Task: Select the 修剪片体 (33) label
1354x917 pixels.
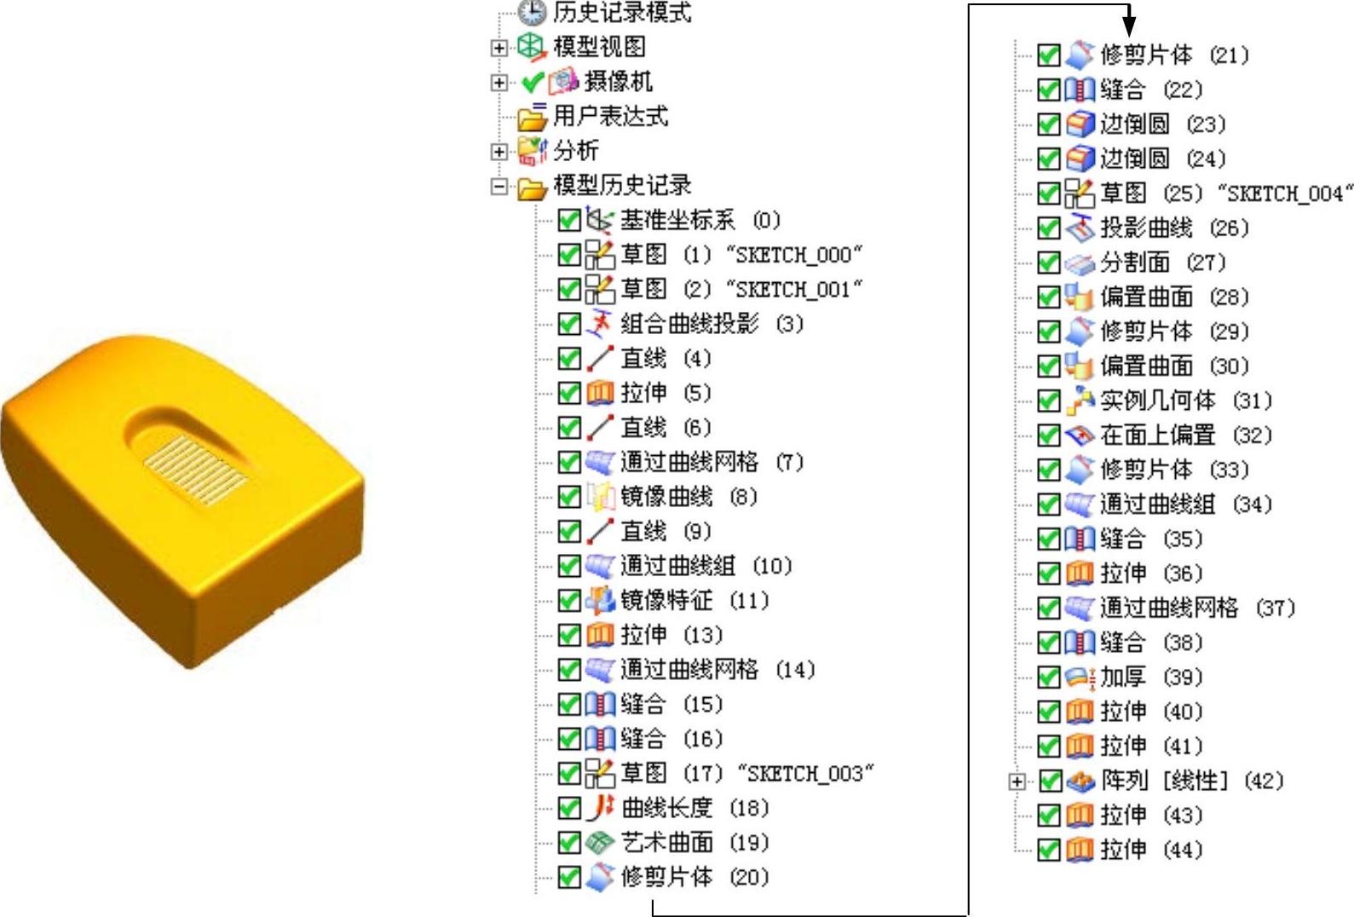Action: pyautogui.click(x=1173, y=470)
